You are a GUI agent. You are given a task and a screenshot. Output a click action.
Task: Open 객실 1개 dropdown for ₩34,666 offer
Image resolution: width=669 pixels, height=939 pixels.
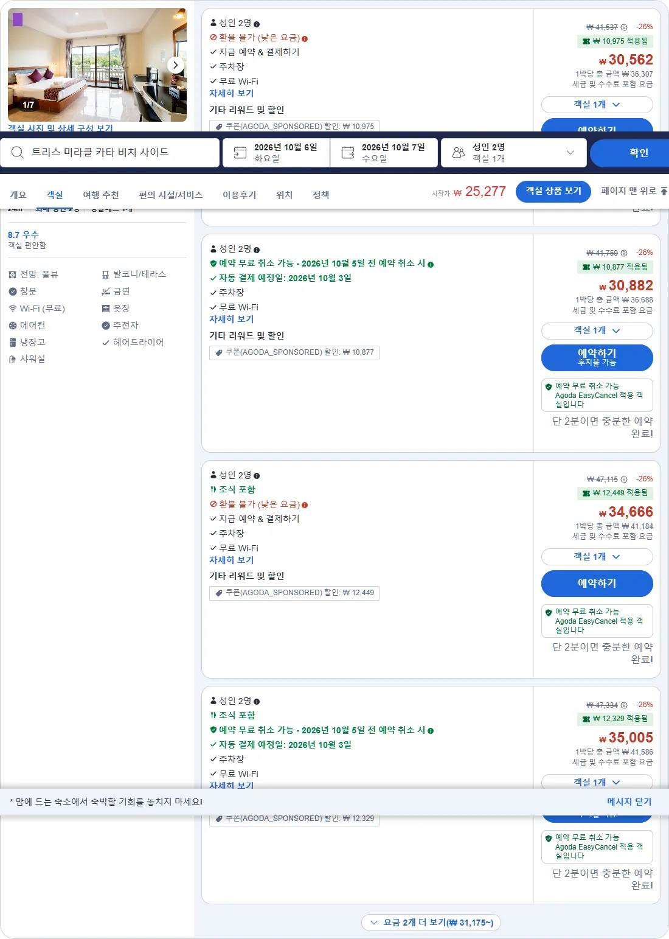click(x=597, y=557)
